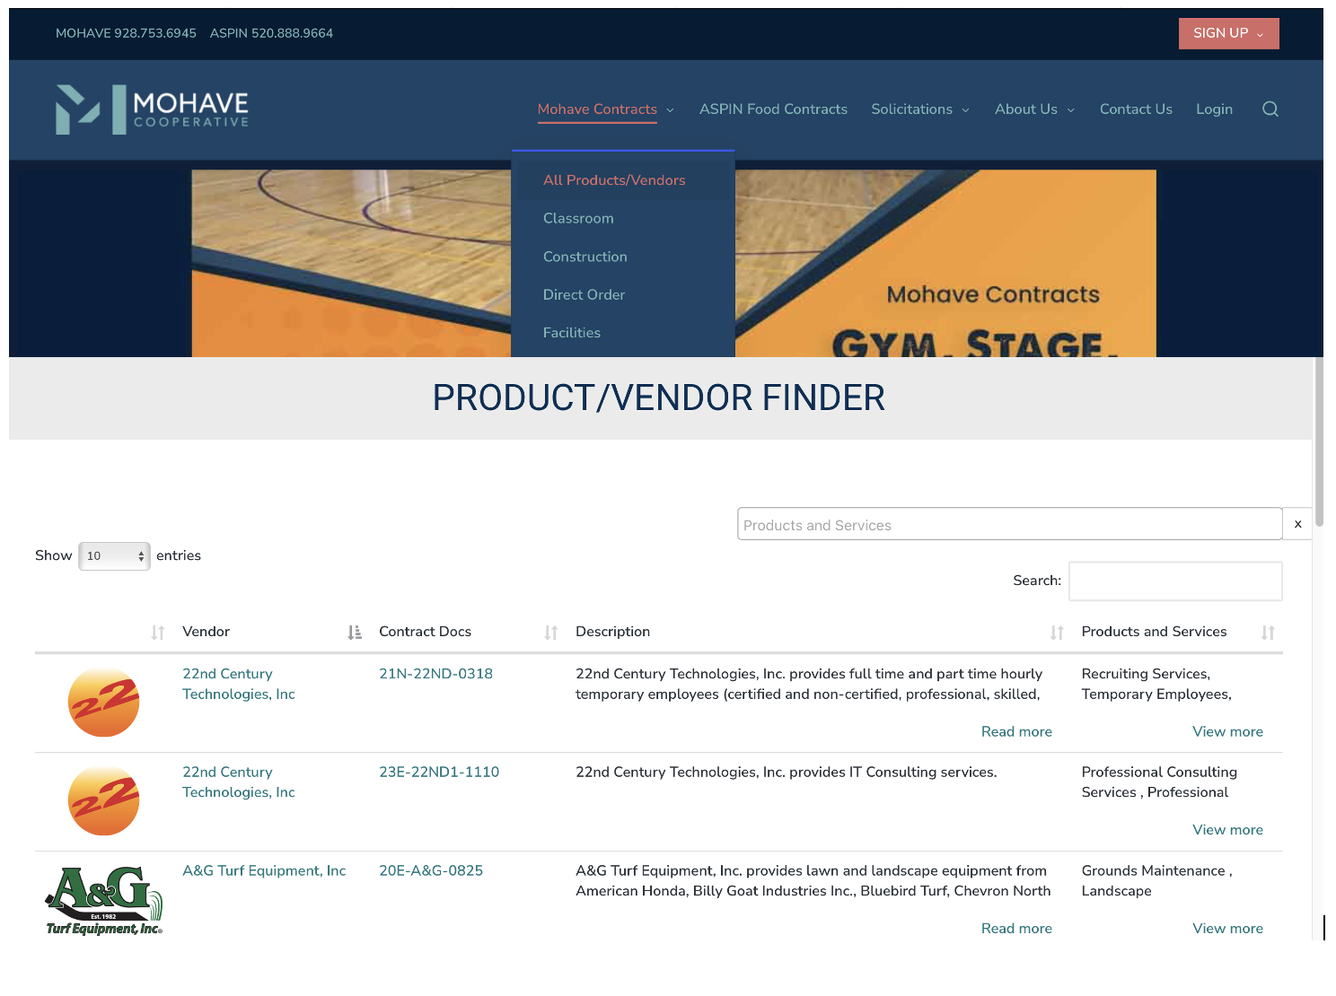This screenshot has height=996, width=1336.
Task: Read more of the A&G Turf description
Action: pyautogui.click(x=1016, y=929)
